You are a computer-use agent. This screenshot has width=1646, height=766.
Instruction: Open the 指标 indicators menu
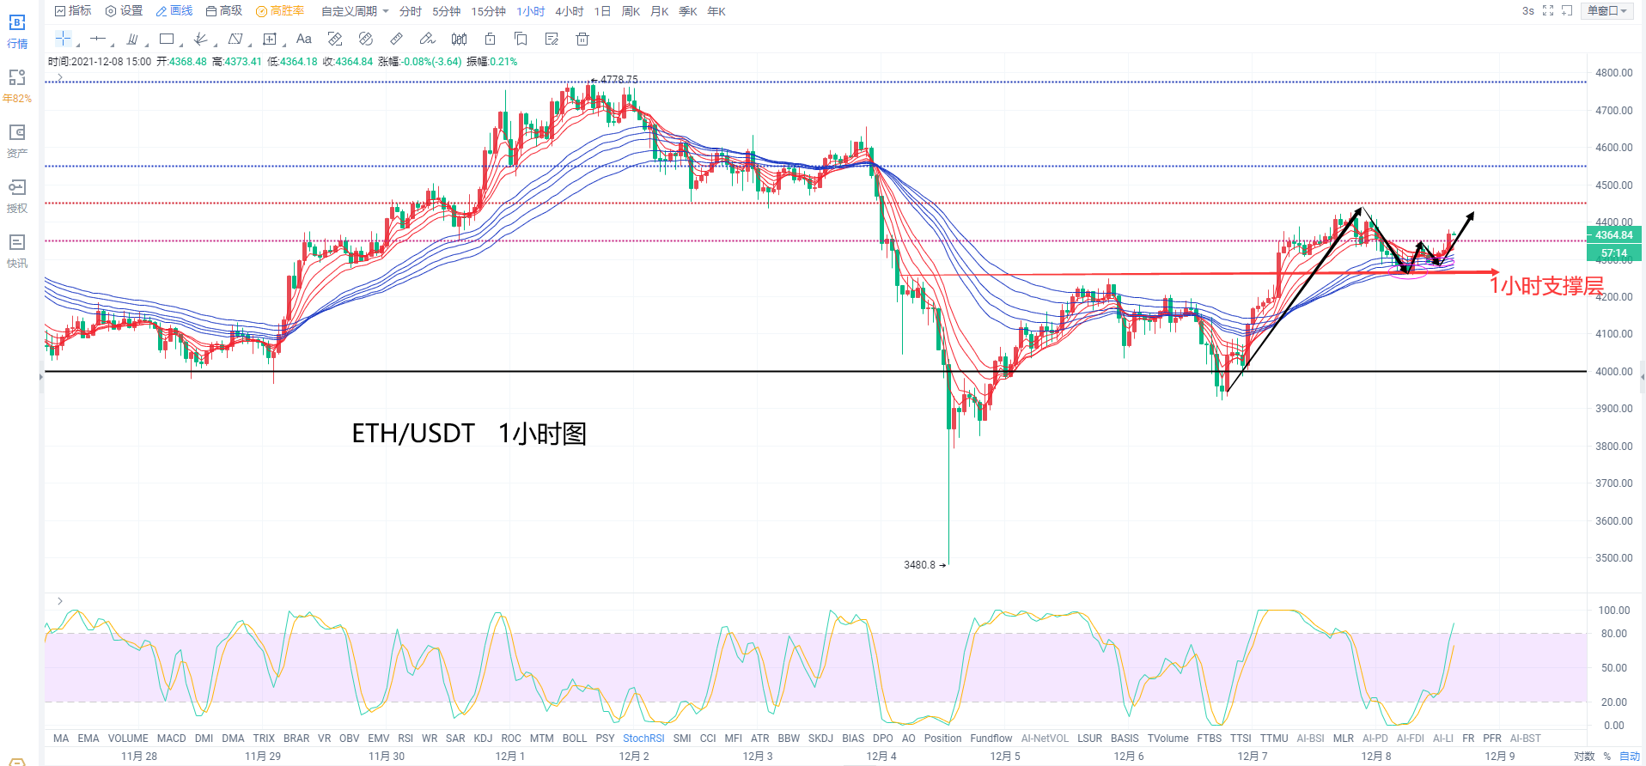tap(73, 11)
